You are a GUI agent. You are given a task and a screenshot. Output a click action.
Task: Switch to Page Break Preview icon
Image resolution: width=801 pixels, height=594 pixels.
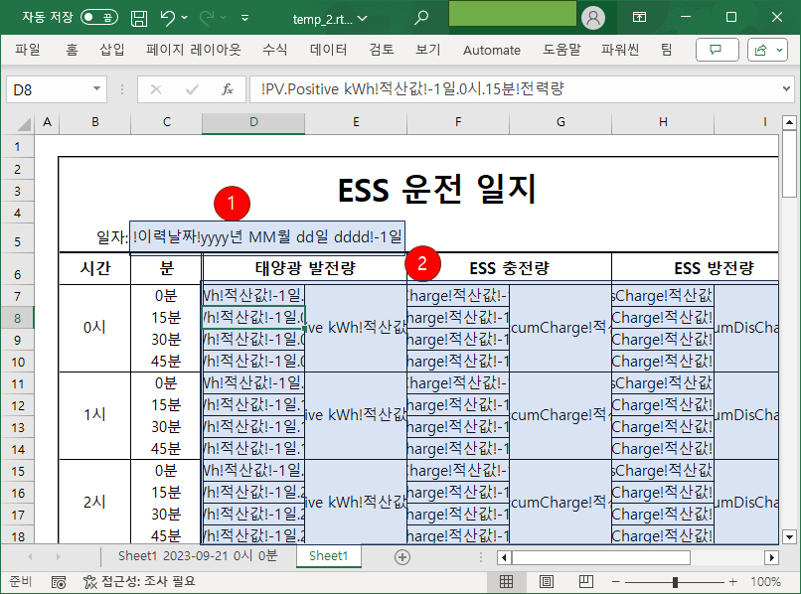[586, 581]
